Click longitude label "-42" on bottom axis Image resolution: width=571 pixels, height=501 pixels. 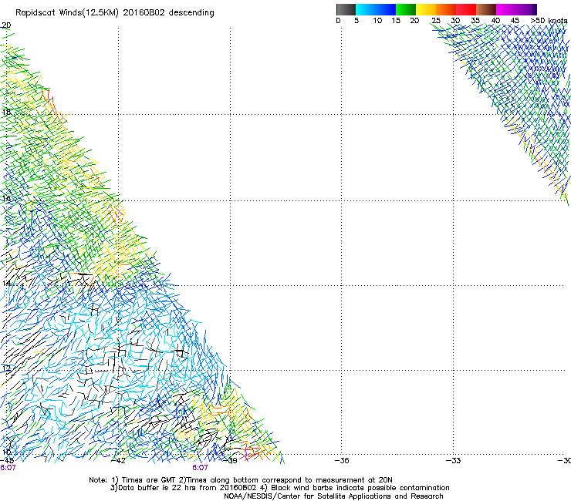118,461
